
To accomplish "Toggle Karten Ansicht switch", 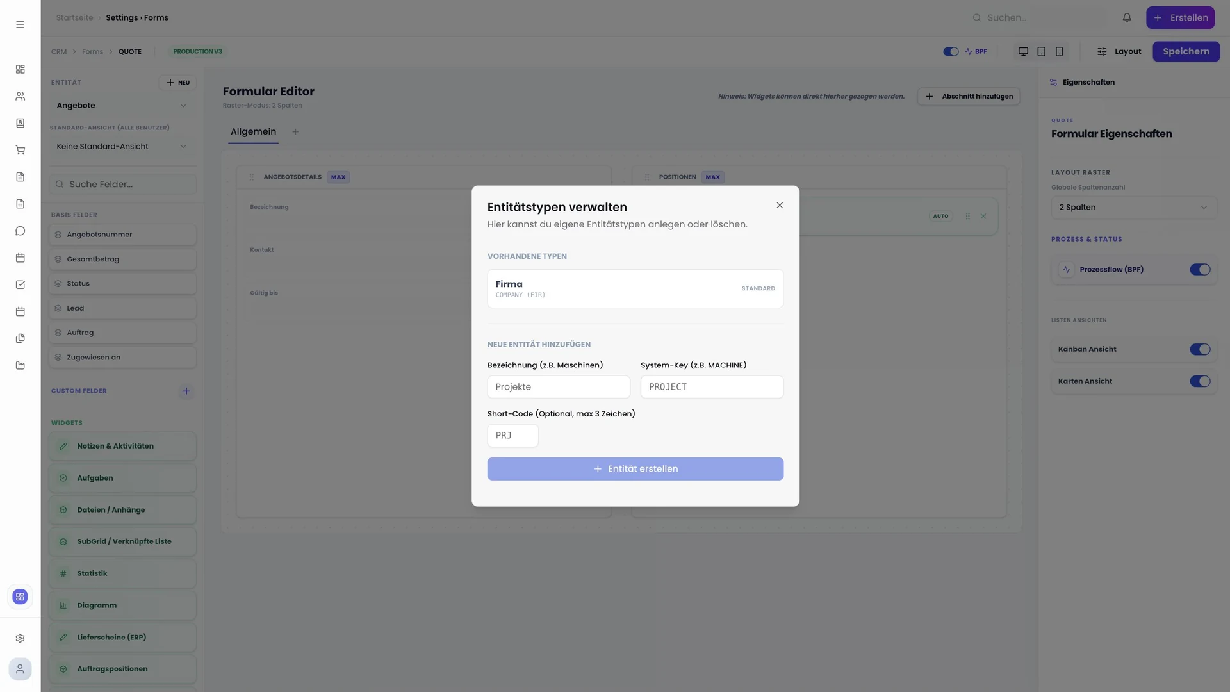I will (x=1200, y=381).
